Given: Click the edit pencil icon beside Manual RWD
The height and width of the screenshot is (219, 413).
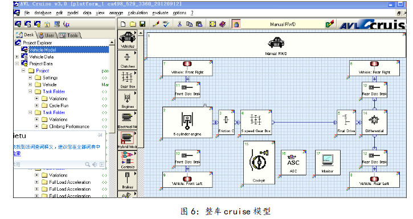Looking at the screenshot, I should coord(329,24).
